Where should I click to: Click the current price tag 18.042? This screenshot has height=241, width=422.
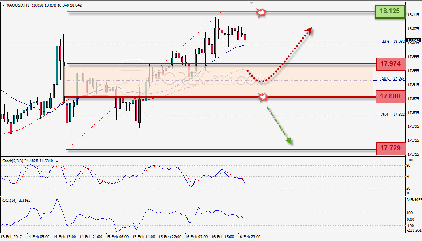(x=413, y=40)
